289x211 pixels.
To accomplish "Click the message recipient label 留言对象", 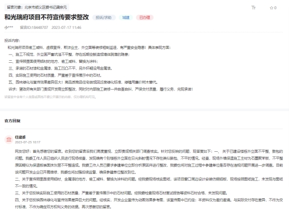I will pyautogui.click(x=37, y=7).
